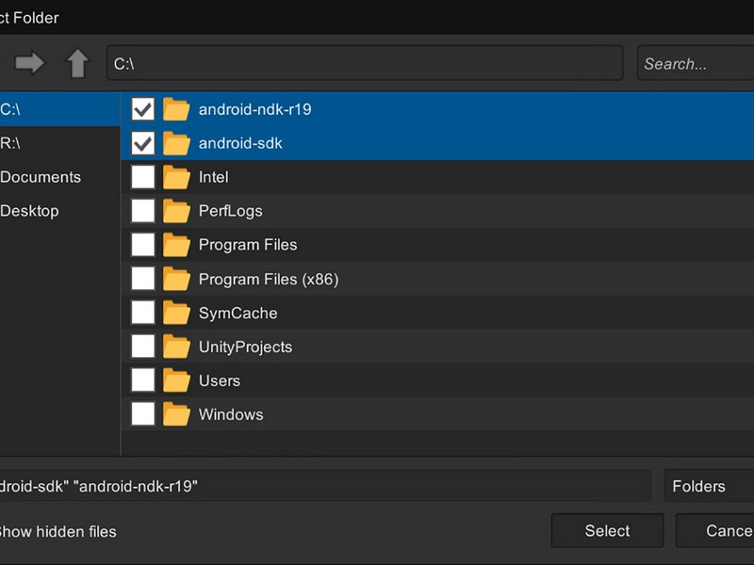Viewport: 754px width, 565px height.
Task: Click the Program Files folder icon
Action: pos(176,245)
